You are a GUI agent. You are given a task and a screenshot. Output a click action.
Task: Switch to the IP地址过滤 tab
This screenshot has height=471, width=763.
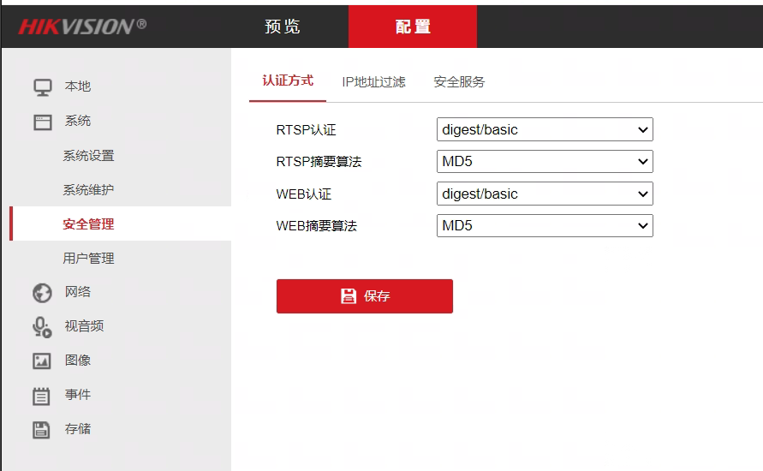click(x=373, y=82)
